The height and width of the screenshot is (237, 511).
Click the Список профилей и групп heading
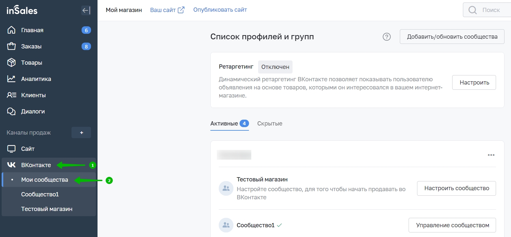coord(262,37)
